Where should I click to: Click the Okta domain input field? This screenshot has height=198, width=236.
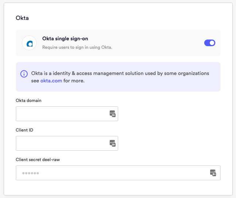pyautogui.click(x=67, y=114)
